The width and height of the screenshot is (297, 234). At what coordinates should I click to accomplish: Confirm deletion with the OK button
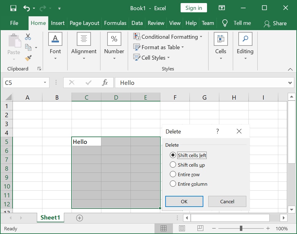click(184, 201)
